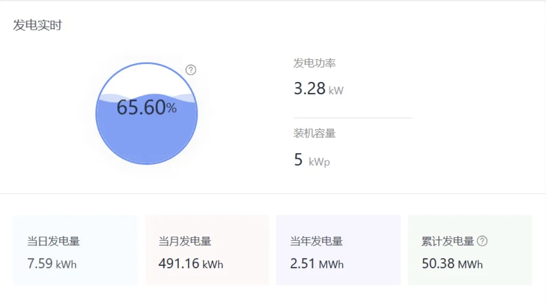Click the 5 kWp capacity value
546x307 pixels.
[x=312, y=160]
